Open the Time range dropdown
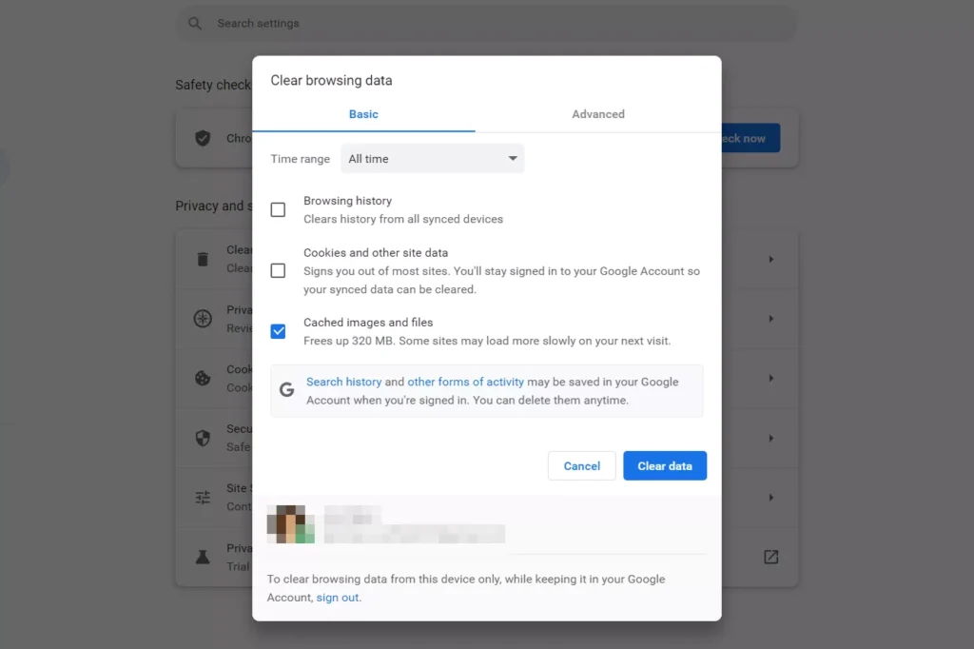 point(432,159)
